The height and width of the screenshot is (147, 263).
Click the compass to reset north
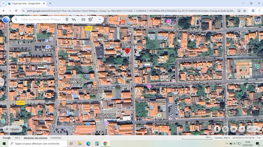click(x=242, y=129)
